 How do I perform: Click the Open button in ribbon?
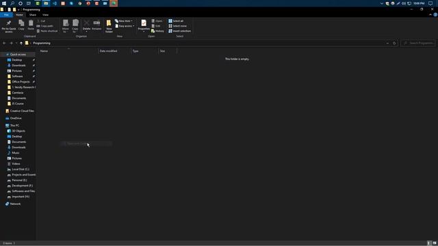point(157,21)
